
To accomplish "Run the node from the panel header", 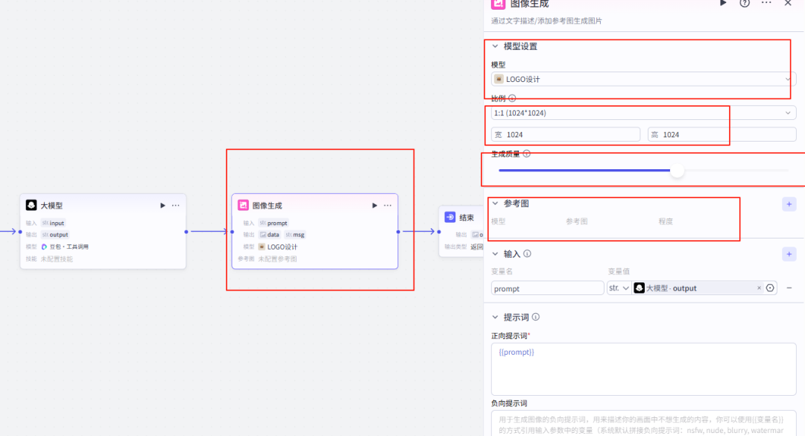I will (x=723, y=3).
